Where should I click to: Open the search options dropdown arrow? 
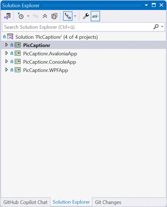162,27
